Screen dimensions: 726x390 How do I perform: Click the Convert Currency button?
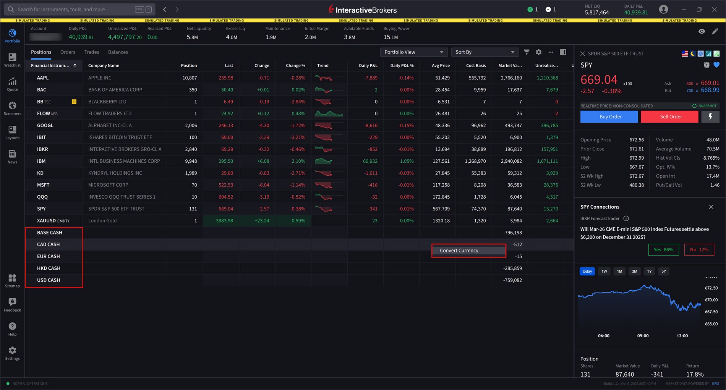pos(468,250)
